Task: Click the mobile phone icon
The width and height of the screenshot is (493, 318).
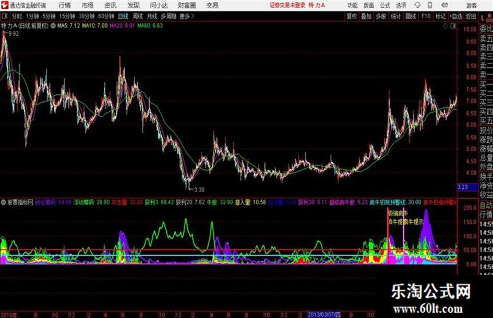Action: pos(430,5)
